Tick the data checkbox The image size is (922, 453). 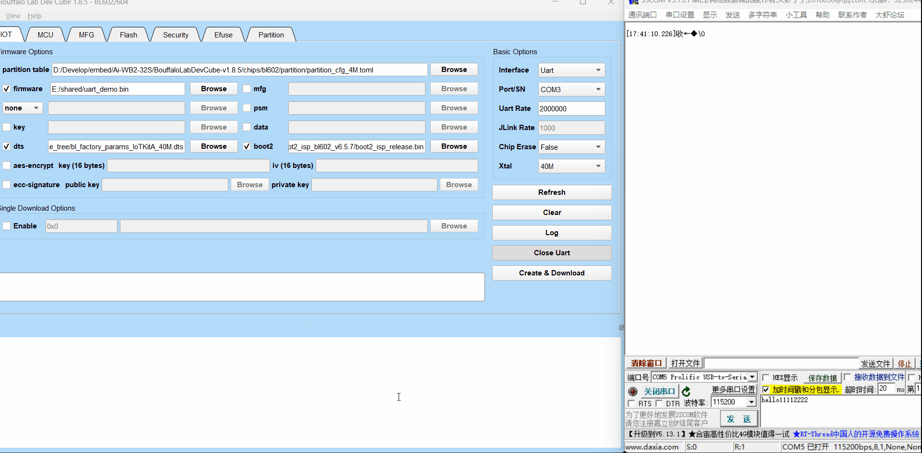pos(247,127)
